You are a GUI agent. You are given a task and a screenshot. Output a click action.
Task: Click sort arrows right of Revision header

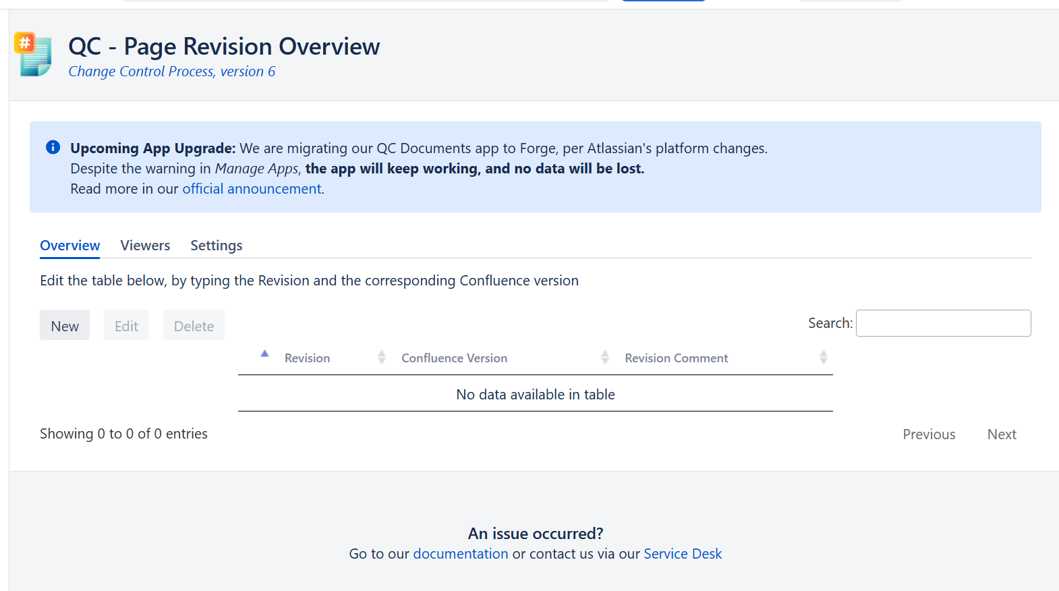pos(382,358)
